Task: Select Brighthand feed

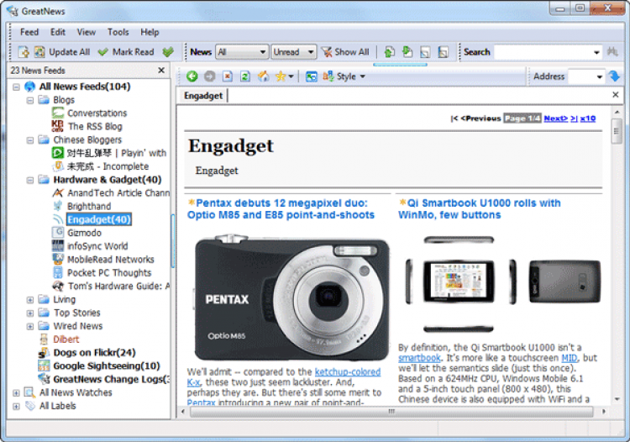Action: coord(89,206)
